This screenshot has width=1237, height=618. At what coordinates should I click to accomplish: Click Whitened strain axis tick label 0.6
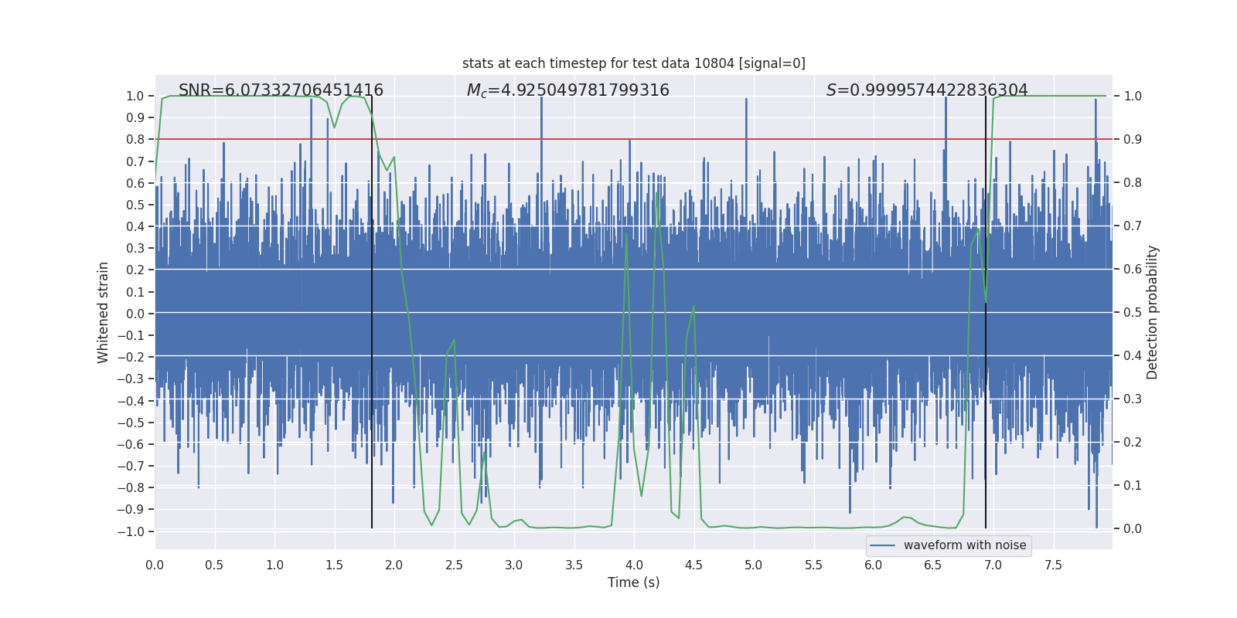[135, 183]
